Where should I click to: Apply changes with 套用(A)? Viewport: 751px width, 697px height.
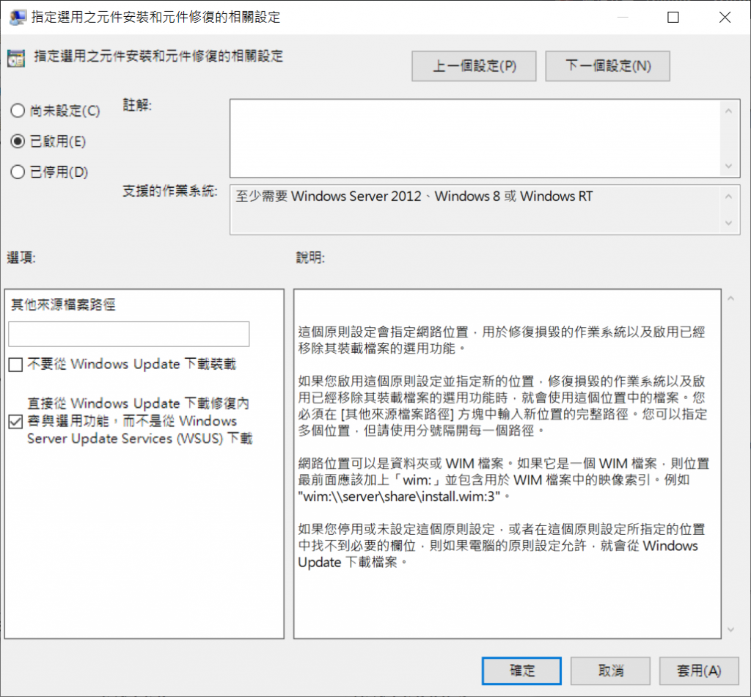tap(699, 671)
